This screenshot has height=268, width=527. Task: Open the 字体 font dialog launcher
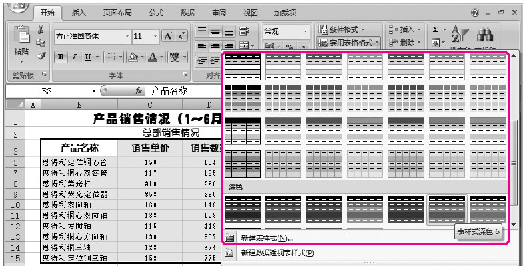[x=185, y=74]
